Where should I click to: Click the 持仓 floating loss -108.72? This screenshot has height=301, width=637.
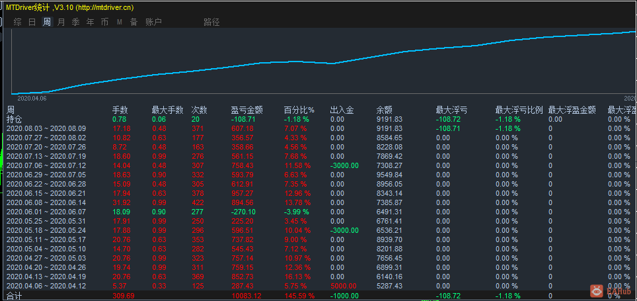coord(448,119)
